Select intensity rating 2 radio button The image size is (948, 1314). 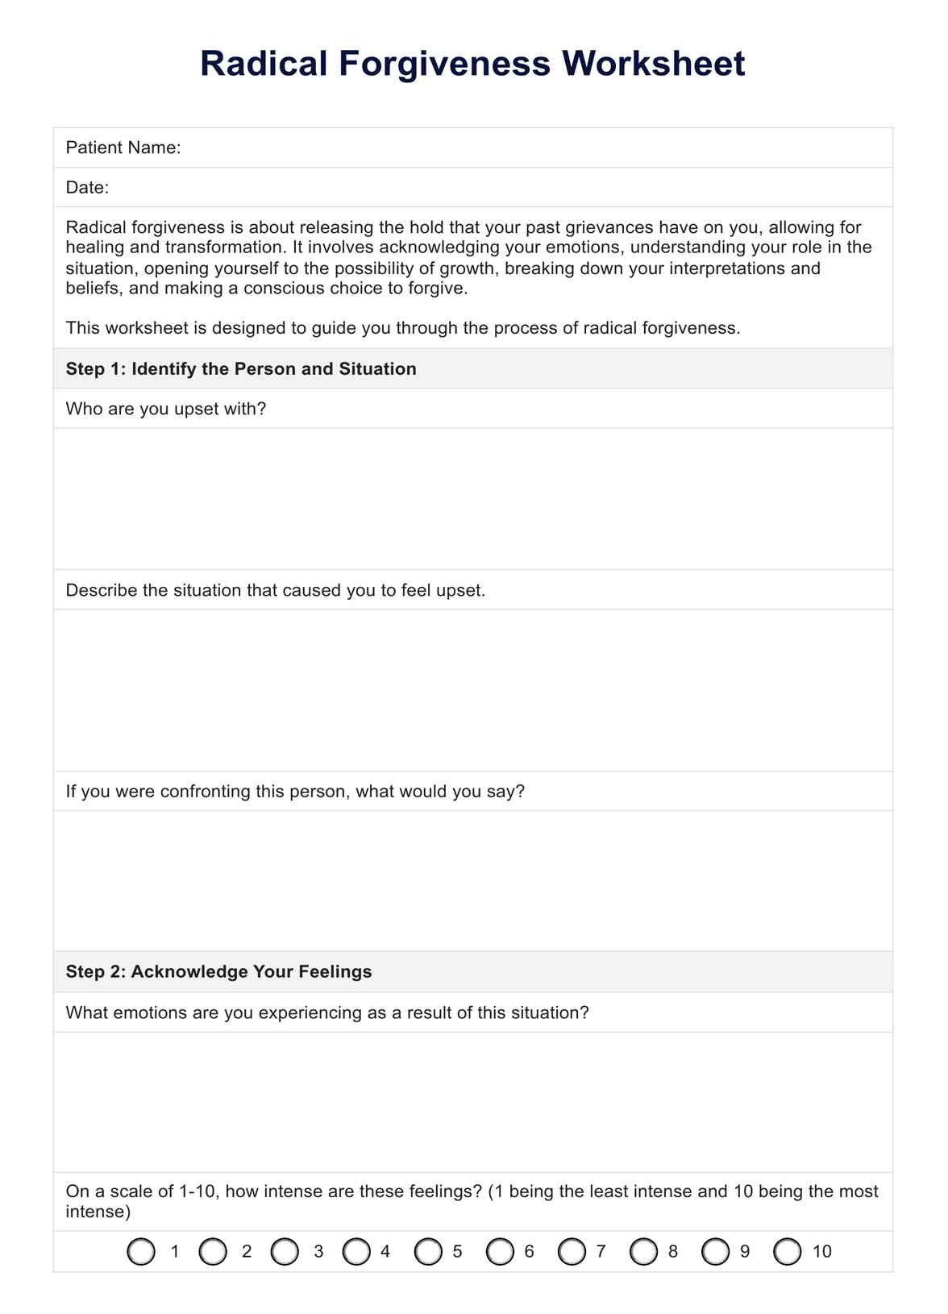213,1251
